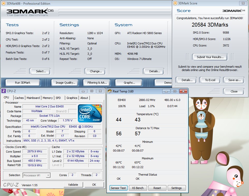Select the Graphics tab in CPU-Z
Image resolution: width=249 pixels, height=196 pixels.
pyautogui.click(x=72, y=98)
